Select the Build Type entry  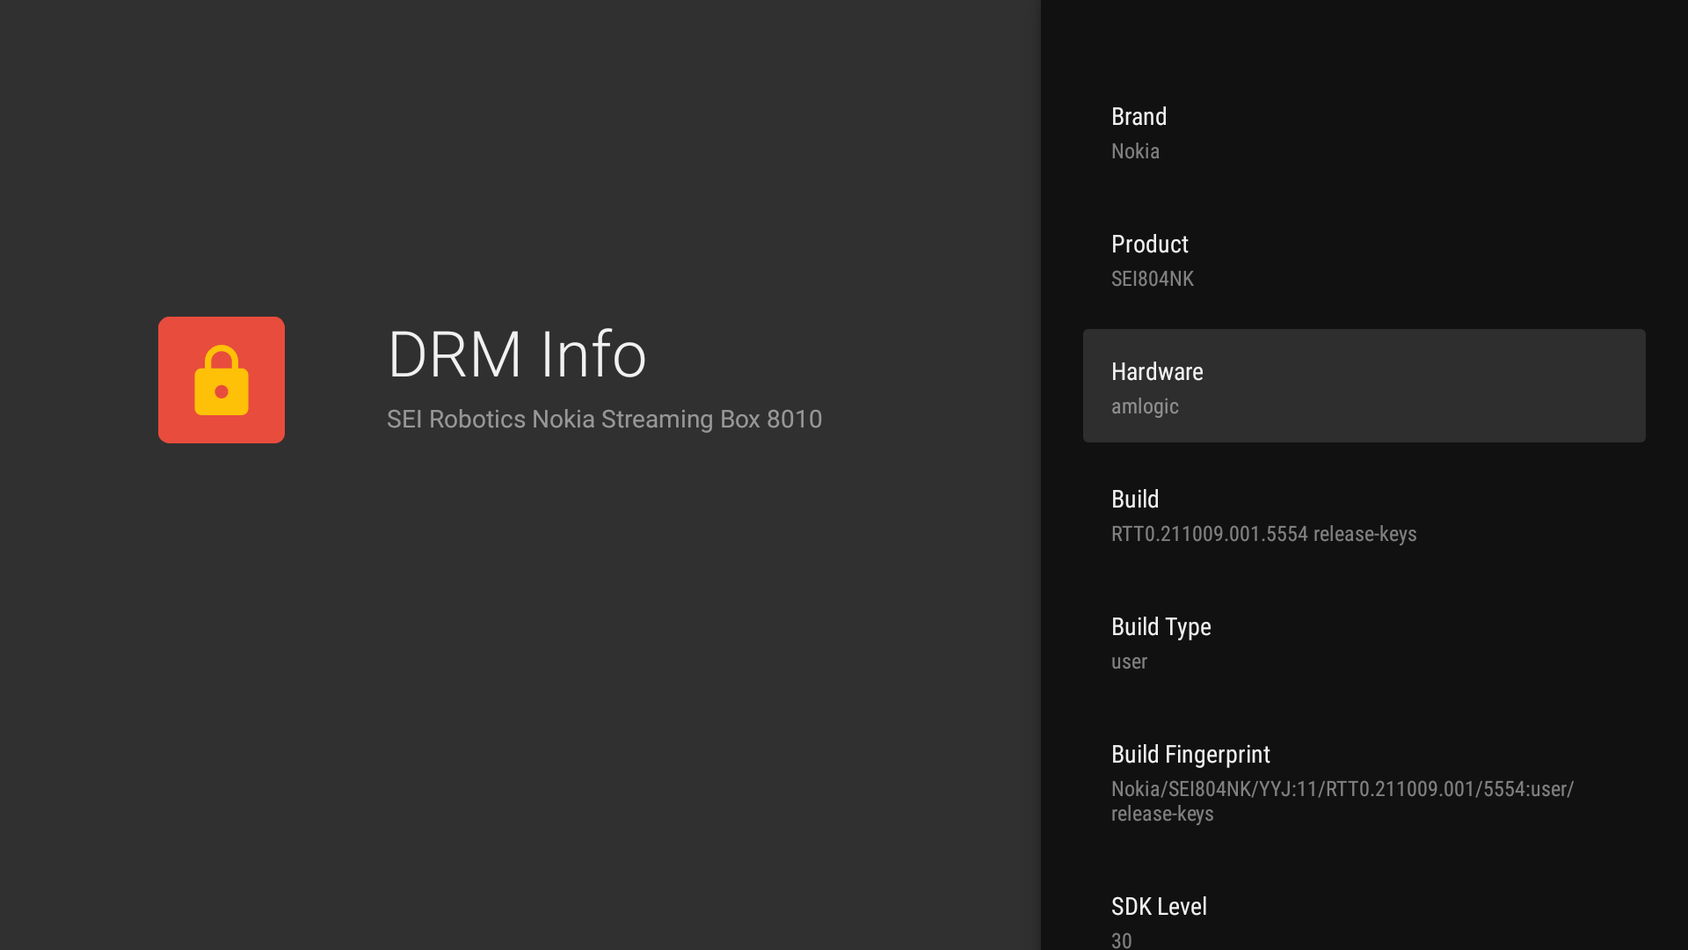1364,641
